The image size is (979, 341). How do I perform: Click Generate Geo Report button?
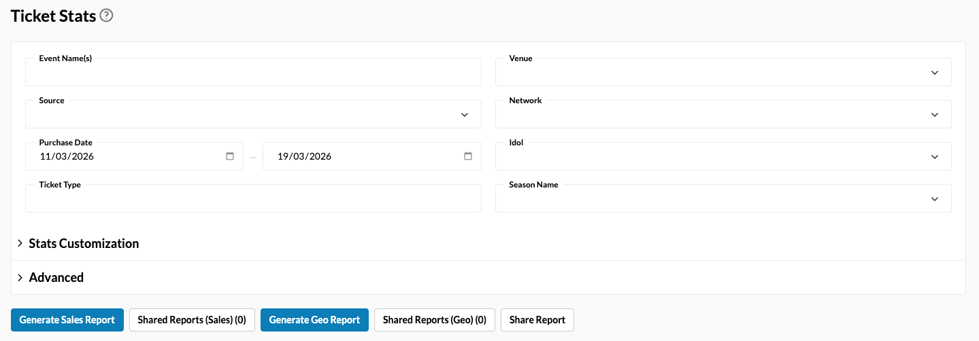tap(314, 320)
